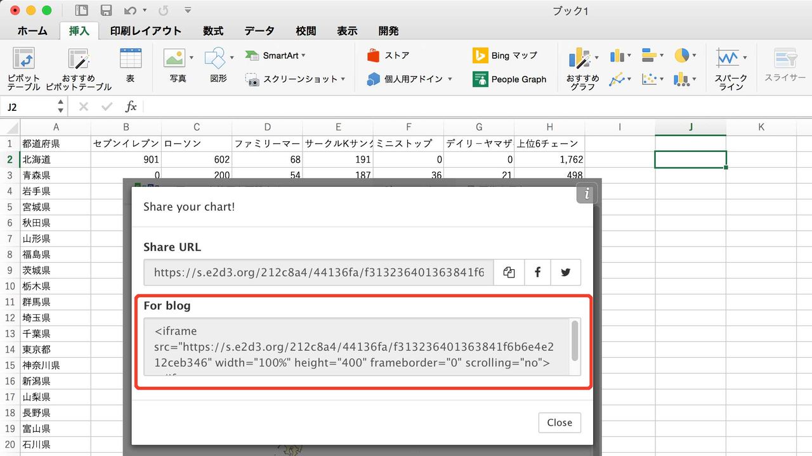Close the Share your chart dialog
This screenshot has height=456, width=812.
[x=559, y=422]
